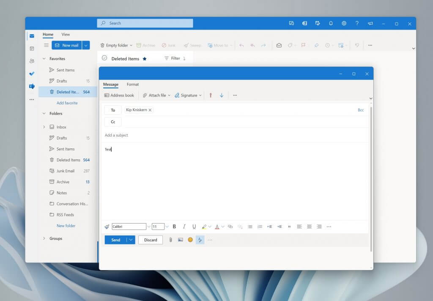The image size is (433, 301).
Task: Set low importance on message
Action: 222,95
